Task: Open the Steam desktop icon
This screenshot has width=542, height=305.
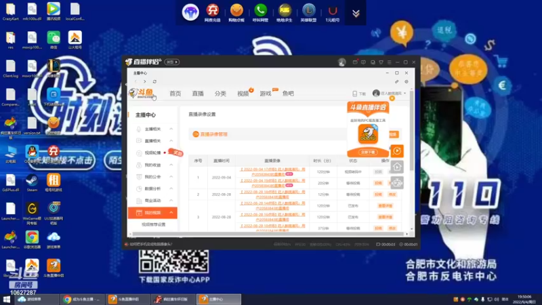Action: 32,183
